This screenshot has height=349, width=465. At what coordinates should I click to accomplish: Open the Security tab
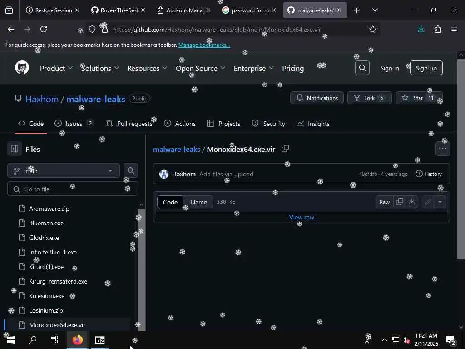268,124
